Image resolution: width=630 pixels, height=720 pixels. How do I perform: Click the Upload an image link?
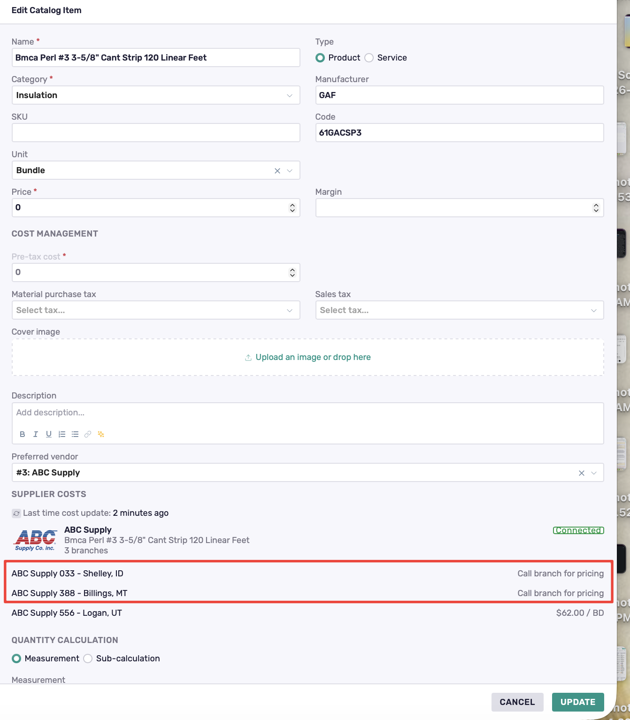click(x=308, y=357)
